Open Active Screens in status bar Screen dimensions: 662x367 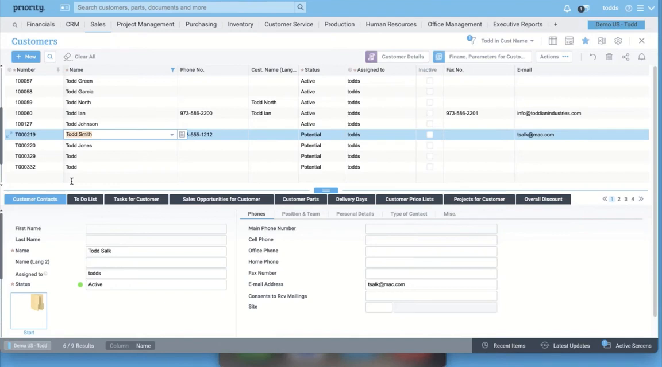point(627,346)
